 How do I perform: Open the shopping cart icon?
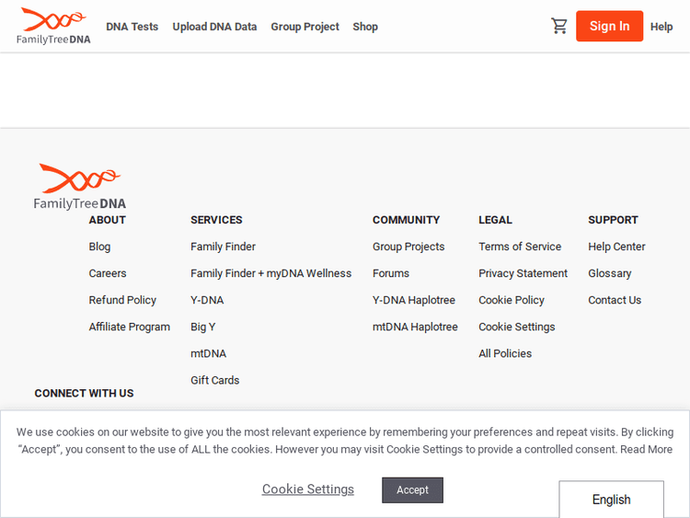(x=559, y=26)
